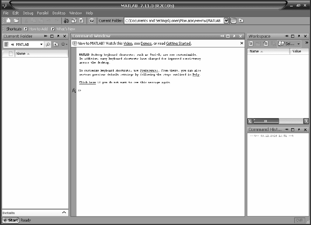Screen dimensions: 311x225
Task: Click Open Variable icon in Workspace
Action: (258, 44)
